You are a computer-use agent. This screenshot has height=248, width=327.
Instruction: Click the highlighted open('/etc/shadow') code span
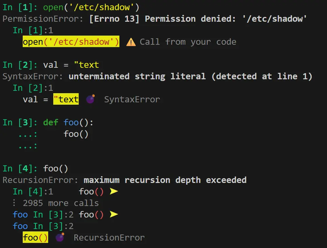pyautogui.click(x=71, y=42)
